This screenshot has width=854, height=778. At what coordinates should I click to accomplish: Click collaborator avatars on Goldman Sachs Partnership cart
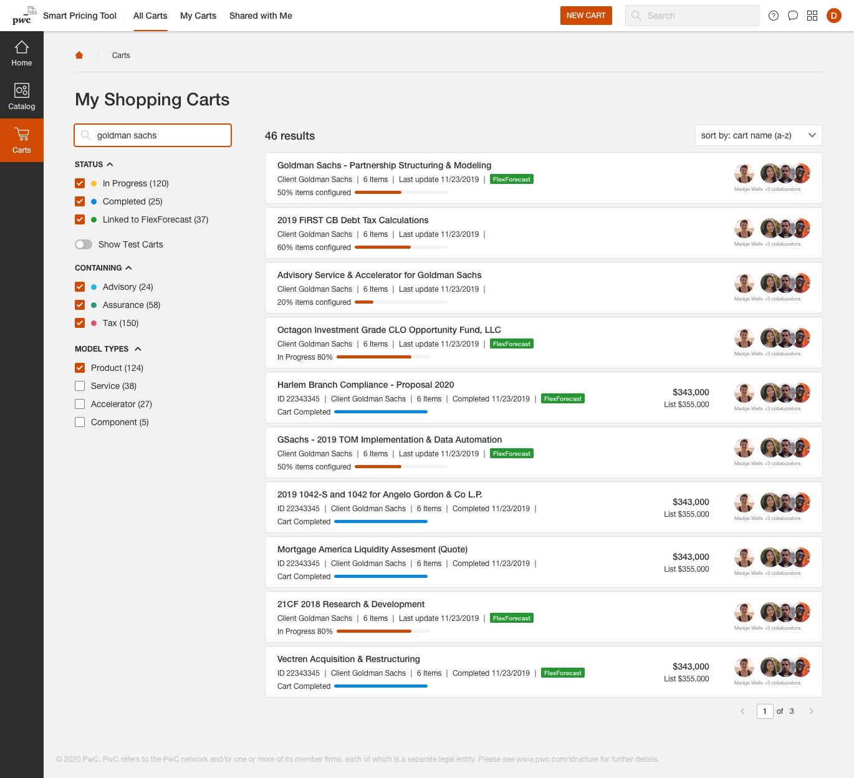coord(785,174)
